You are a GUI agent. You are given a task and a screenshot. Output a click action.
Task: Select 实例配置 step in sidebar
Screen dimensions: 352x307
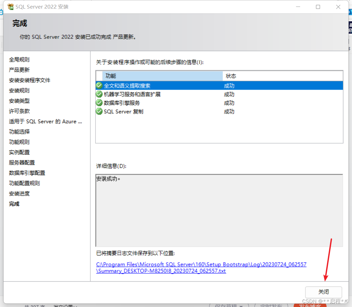click(19, 152)
